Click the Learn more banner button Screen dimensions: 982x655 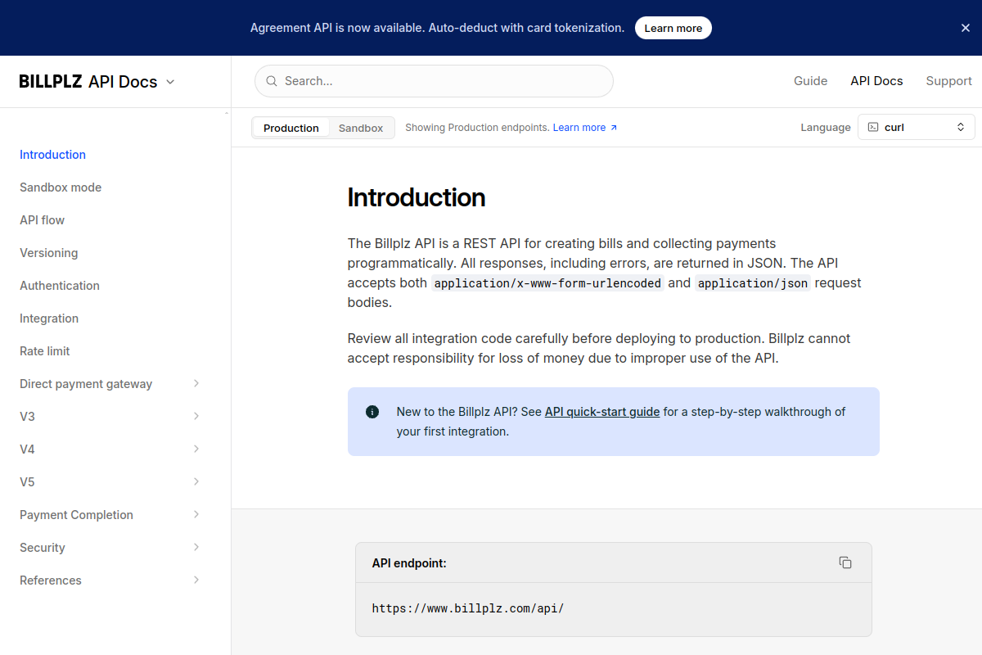[x=673, y=28]
